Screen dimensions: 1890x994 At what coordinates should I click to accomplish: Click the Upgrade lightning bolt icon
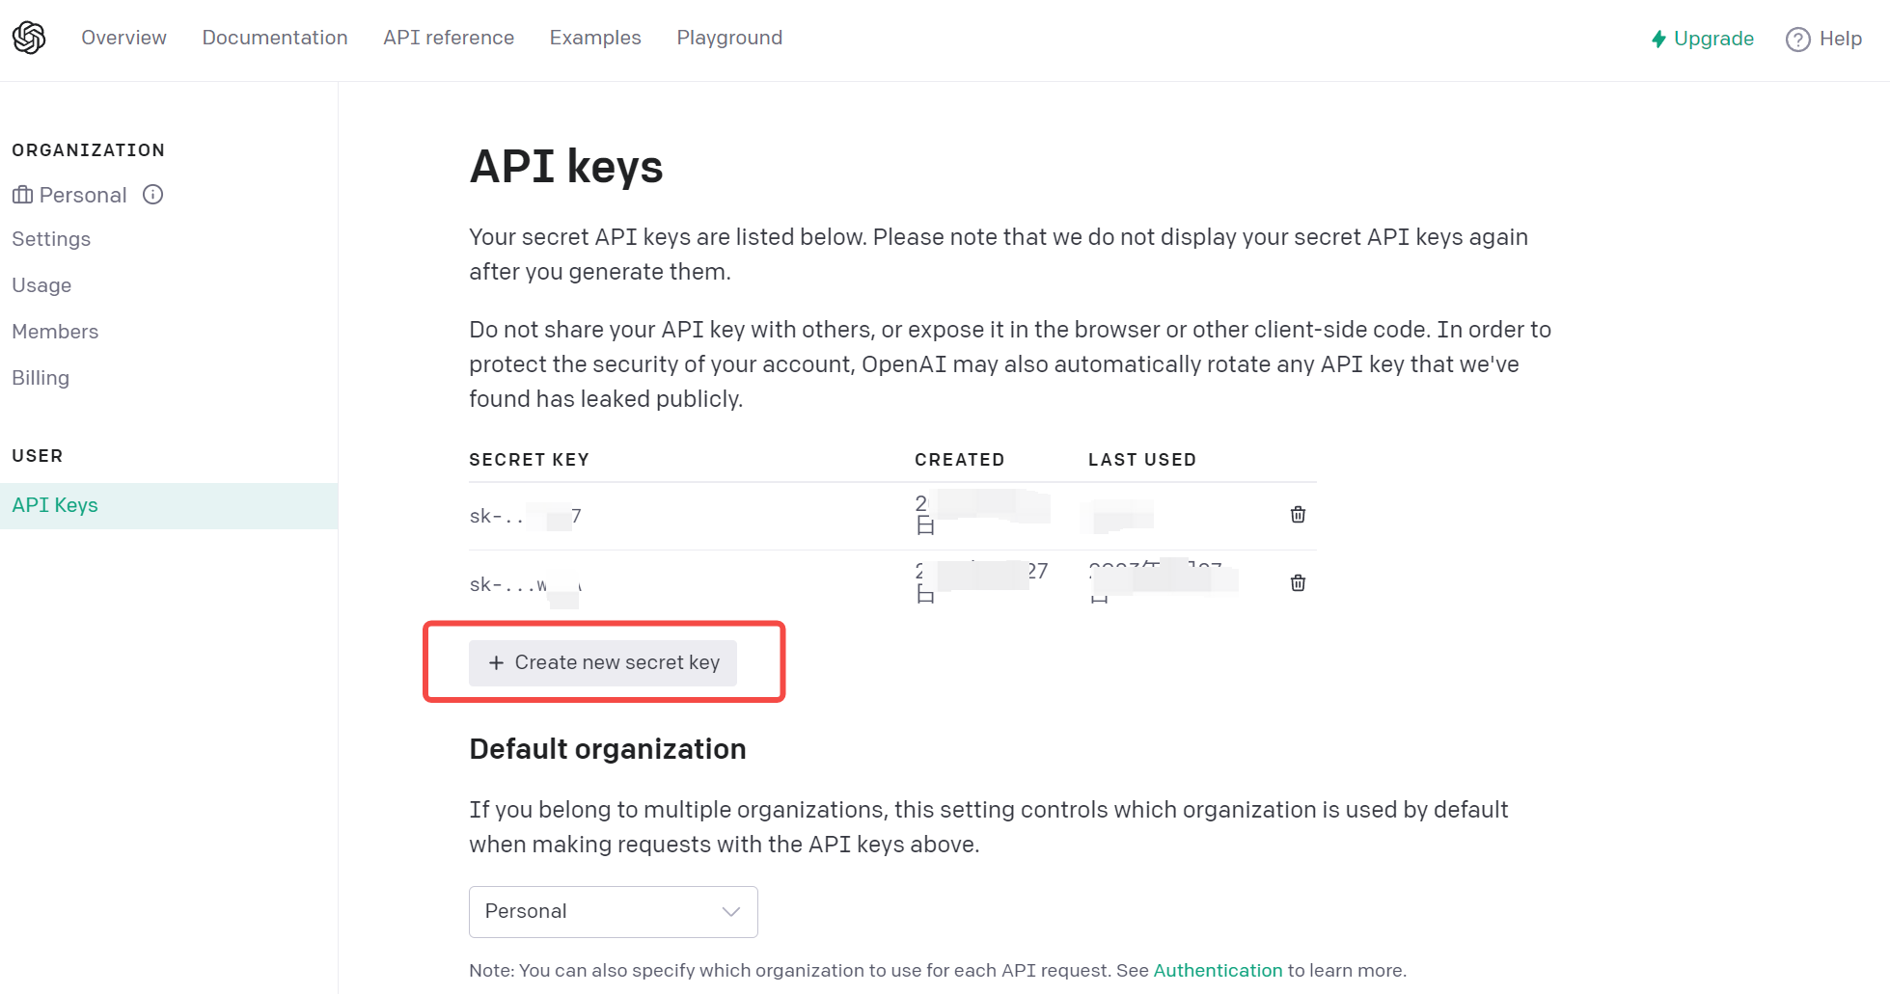coord(1658,39)
